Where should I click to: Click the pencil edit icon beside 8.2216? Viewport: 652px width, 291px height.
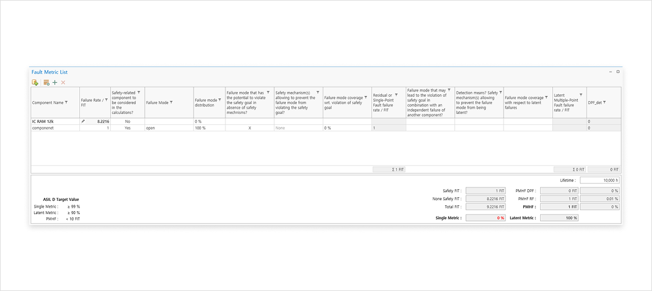coord(83,121)
